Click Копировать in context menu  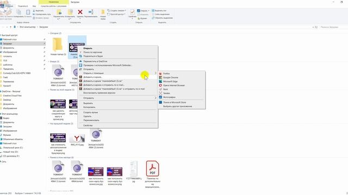click(89, 107)
